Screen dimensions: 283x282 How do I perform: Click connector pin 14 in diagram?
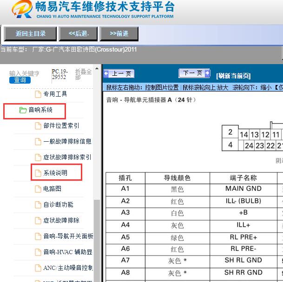(x=244, y=135)
